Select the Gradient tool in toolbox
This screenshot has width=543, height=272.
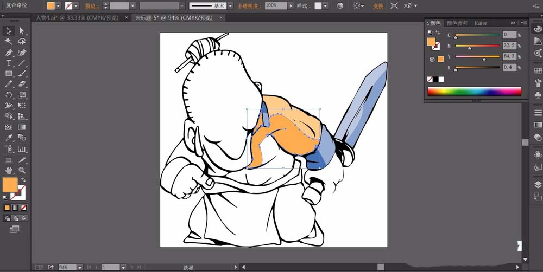pos(22,127)
